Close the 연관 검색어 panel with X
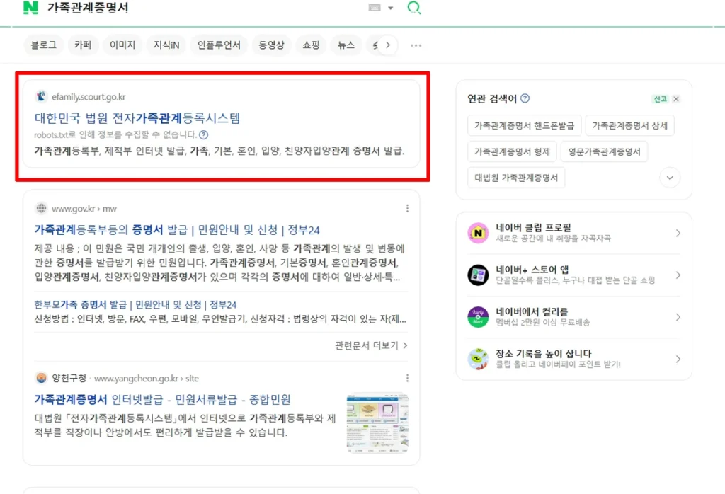The width and height of the screenshot is (725, 494). (x=676, y=99)
